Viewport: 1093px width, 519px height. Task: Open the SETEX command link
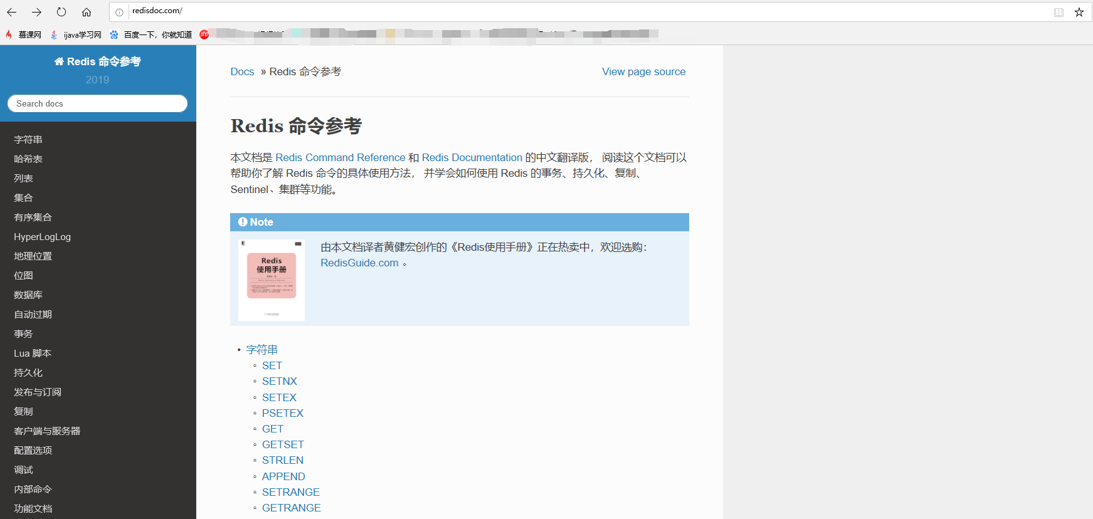click(x=279, y=397)
